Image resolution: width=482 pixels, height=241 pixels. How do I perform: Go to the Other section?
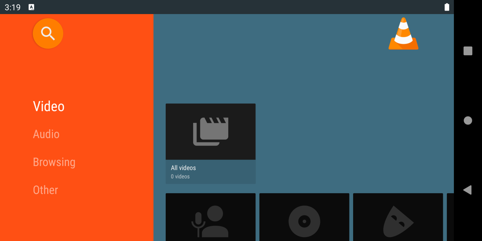click(x=46, y=190)
